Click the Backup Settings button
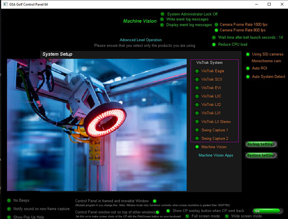The image size is (288, 219). [x=261, y=144]
